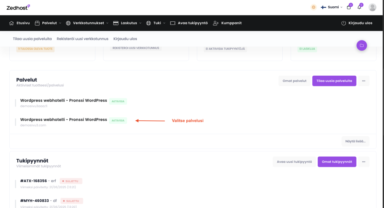This screenshot has width=384, height=208.
Task: Expand the Verkkotunnukset menu
Action: point(87,23)
